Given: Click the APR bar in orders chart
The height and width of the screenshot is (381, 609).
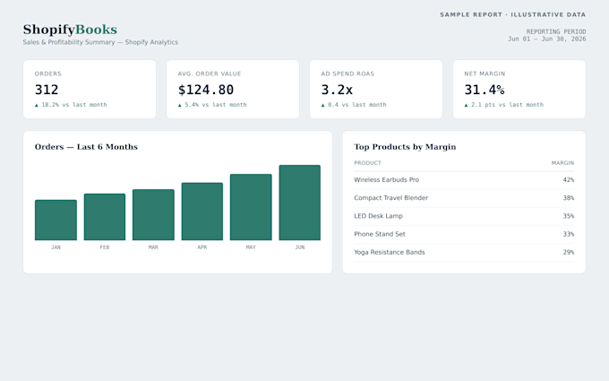Looking at the screenshot, I should [202, 212].
